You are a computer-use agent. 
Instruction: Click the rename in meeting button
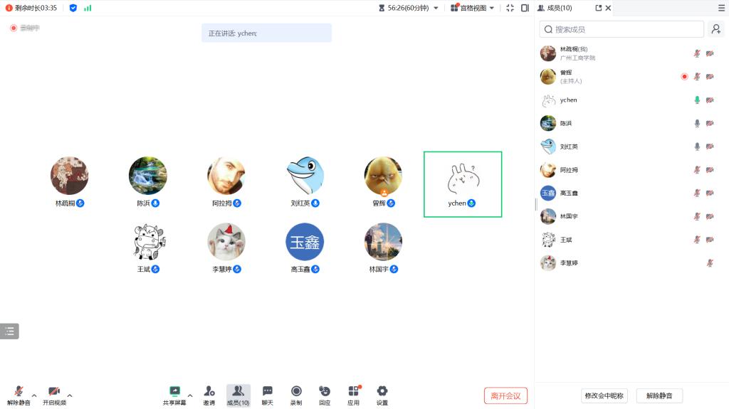pos(604,395)
